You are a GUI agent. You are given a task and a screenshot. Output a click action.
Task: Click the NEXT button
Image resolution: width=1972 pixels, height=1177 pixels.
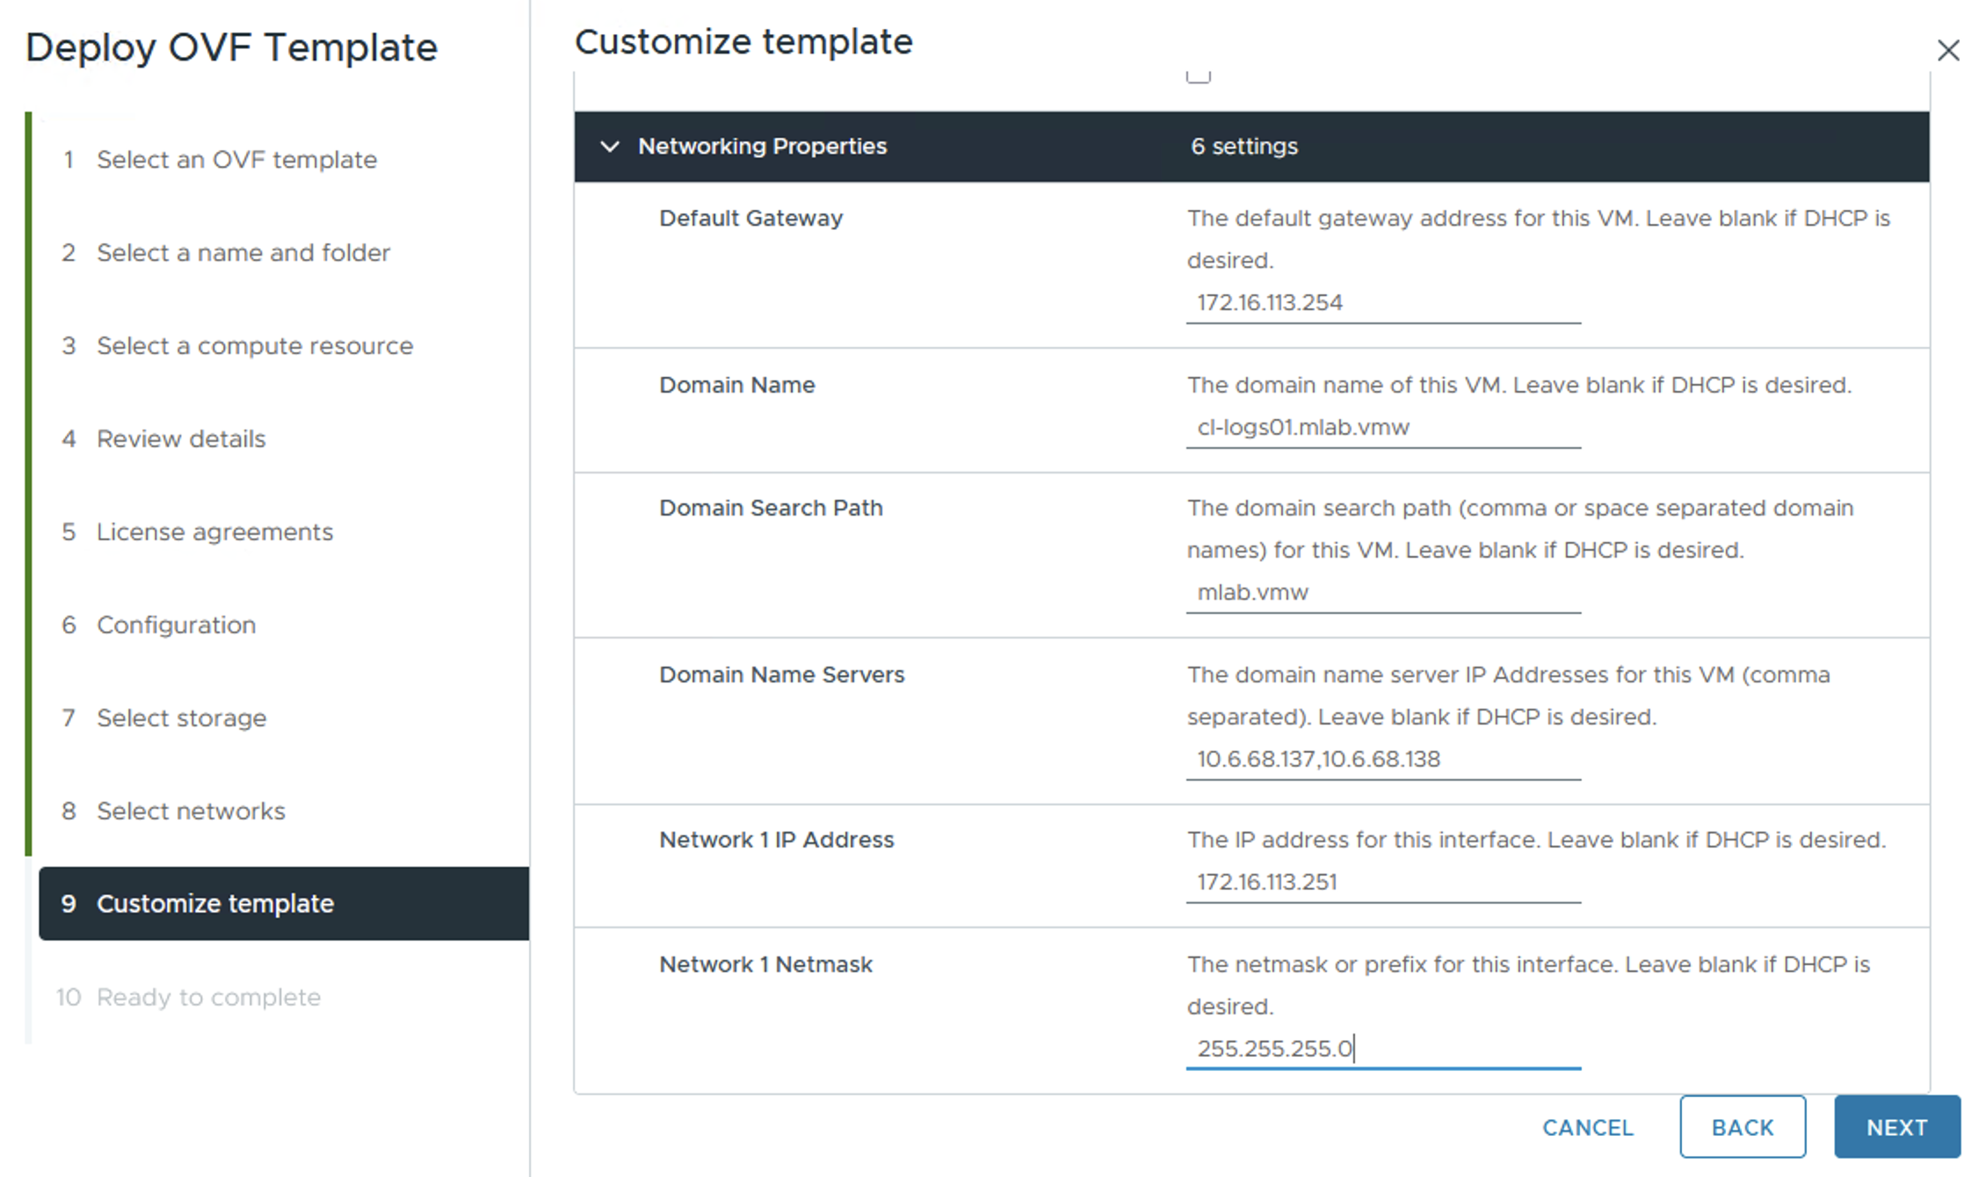[x=1896, y=1127]
